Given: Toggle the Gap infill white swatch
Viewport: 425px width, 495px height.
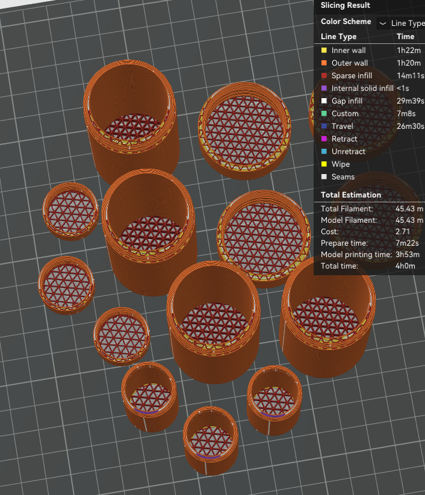Looking at the screenshot, I should coord(324,101).
